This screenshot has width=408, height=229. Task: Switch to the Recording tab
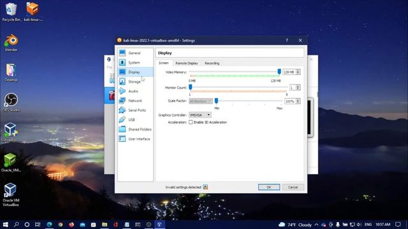(x=212, y=63)
